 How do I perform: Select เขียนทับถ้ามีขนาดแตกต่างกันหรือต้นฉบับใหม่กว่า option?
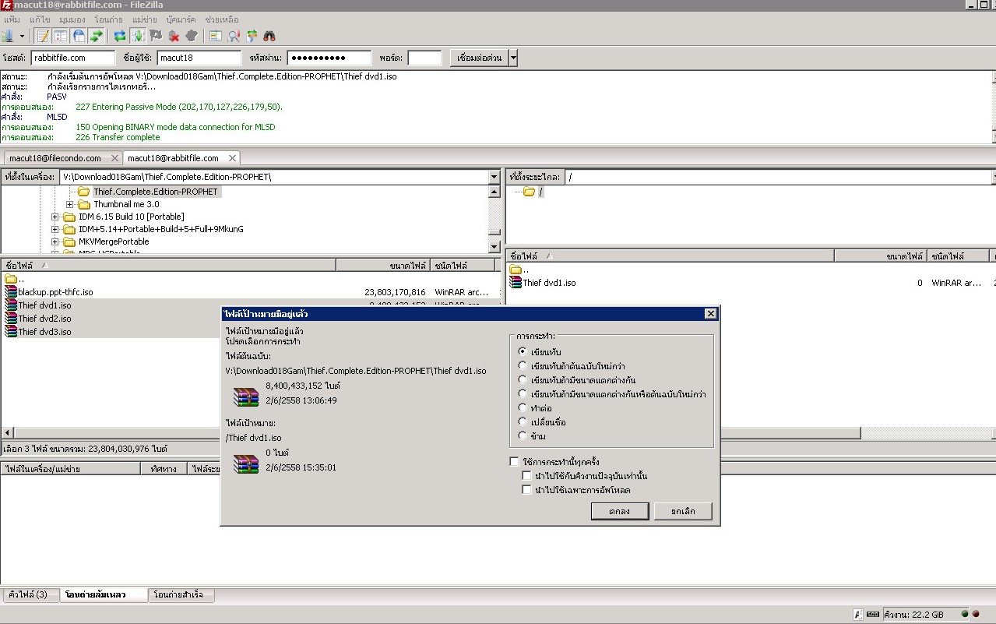click(x=523, y=393)
